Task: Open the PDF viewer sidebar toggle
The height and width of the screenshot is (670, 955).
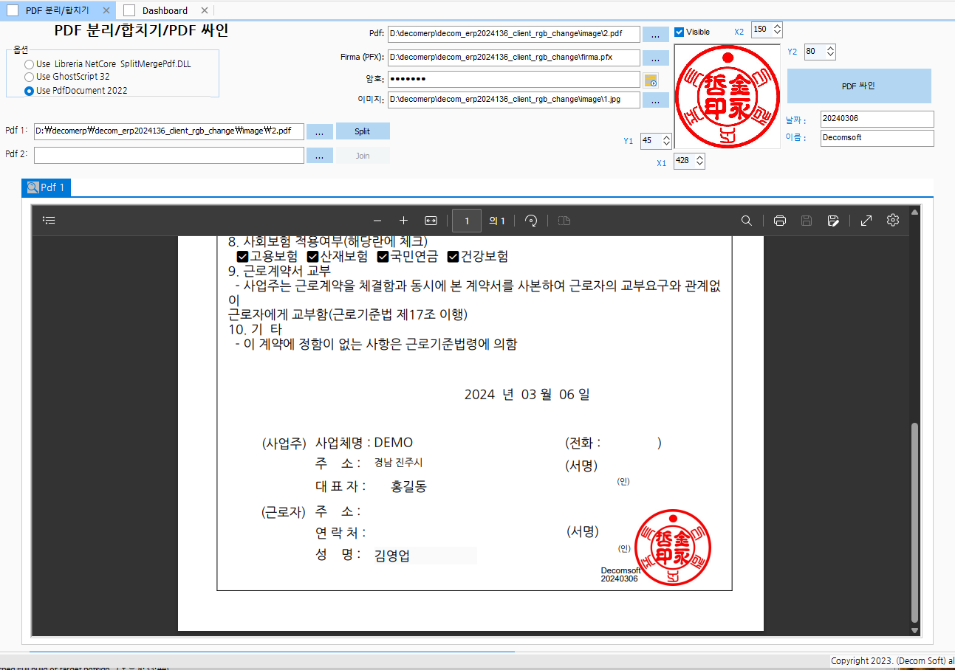Action: (x=49, y=221)
